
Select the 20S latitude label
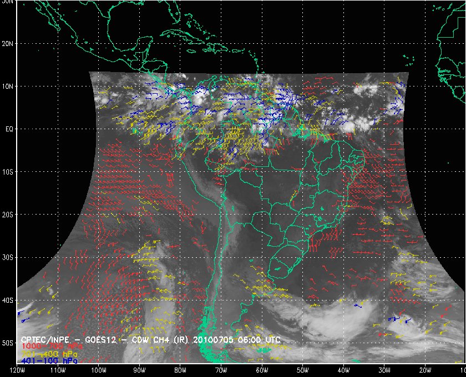point(8,215)
